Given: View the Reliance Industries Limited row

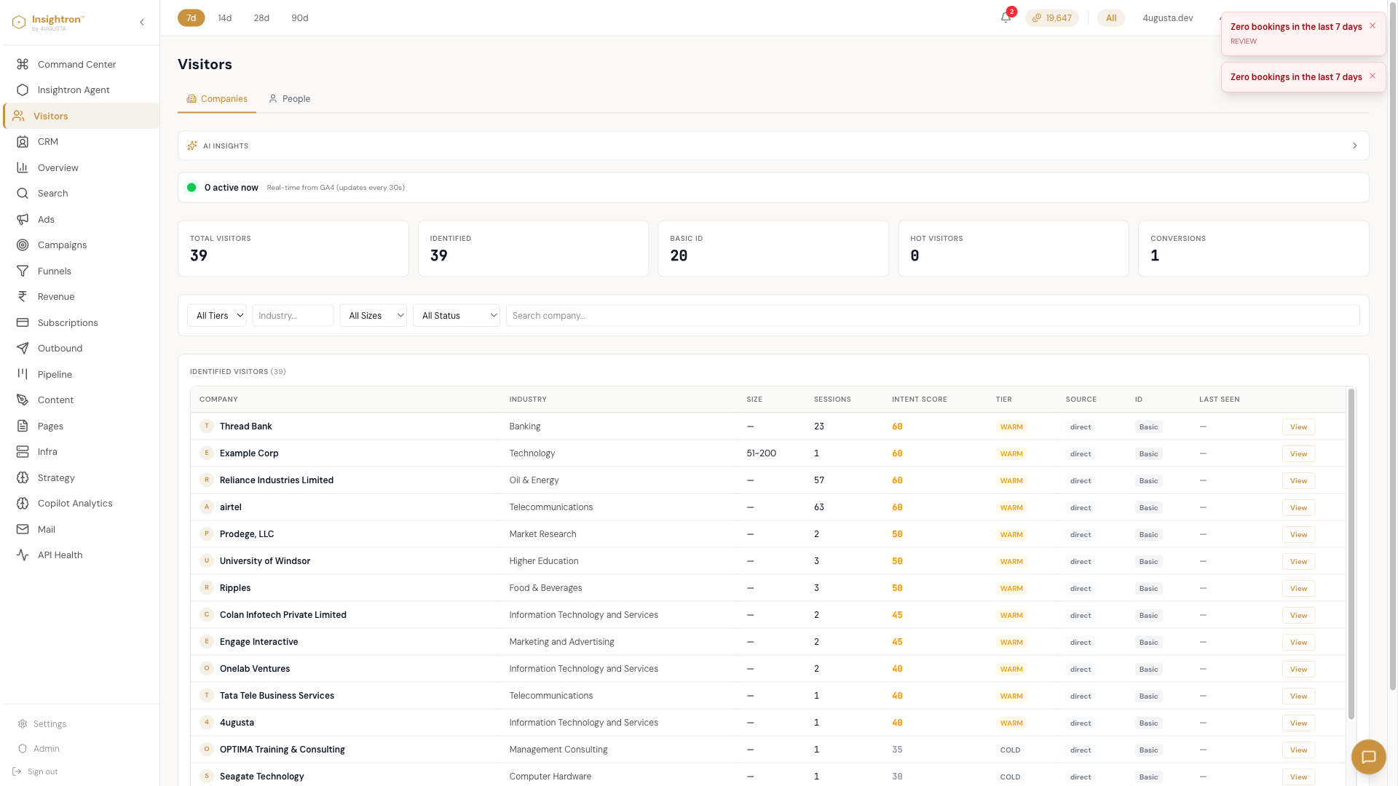Looking at the screenshot, I should click(1298, 480).
